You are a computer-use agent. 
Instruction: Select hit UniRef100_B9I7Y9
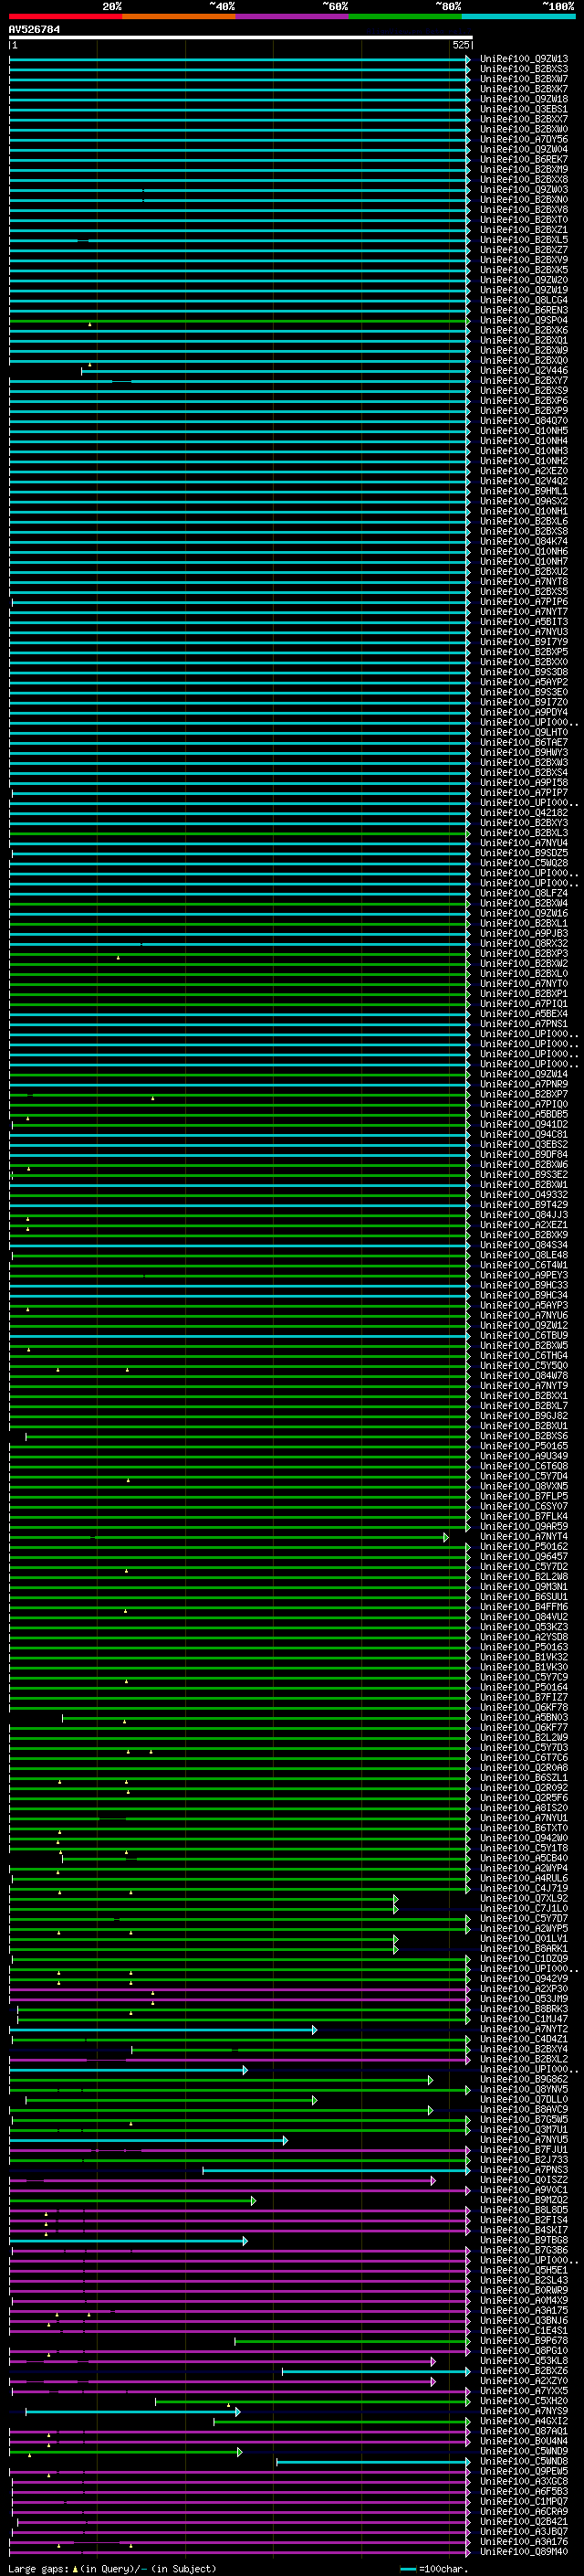(524, 642)
